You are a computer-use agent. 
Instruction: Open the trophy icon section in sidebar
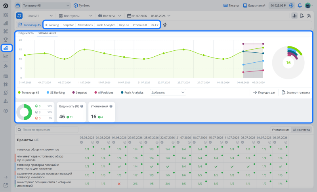[6, 39]
